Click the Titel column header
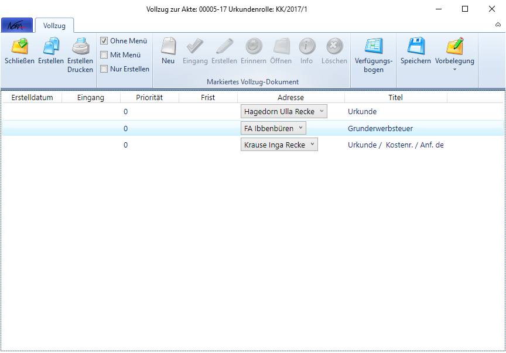 (x=395, y=98)
